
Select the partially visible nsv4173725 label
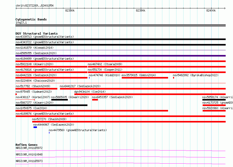coord(218,103)
